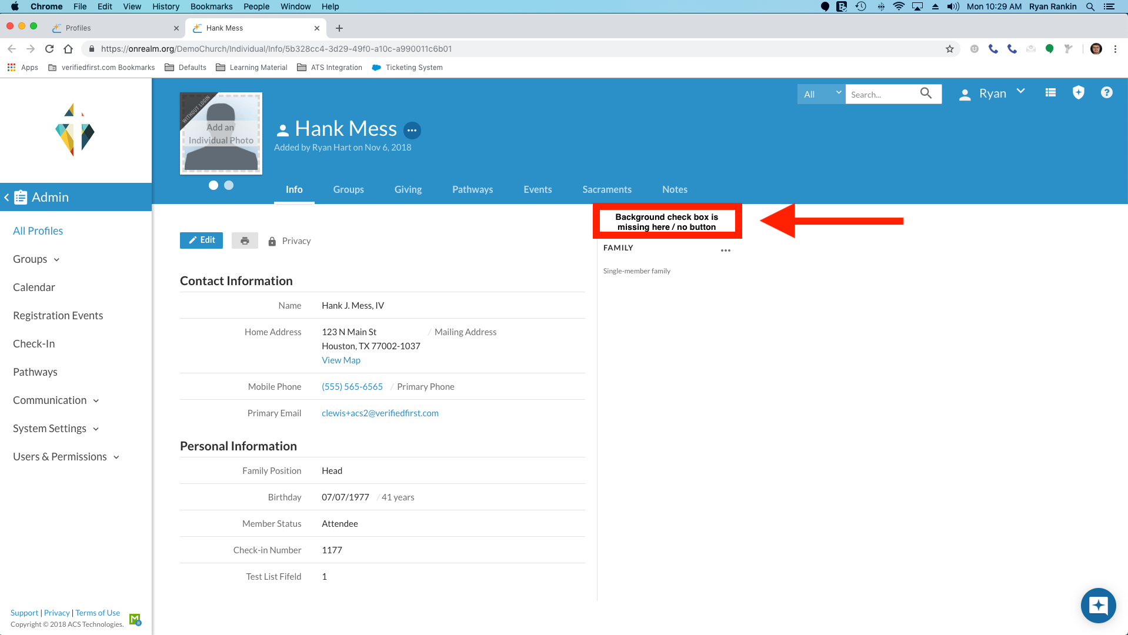Bookmark this page with star icon
This screenshot has height=635, width=1128.
(949, 49)
